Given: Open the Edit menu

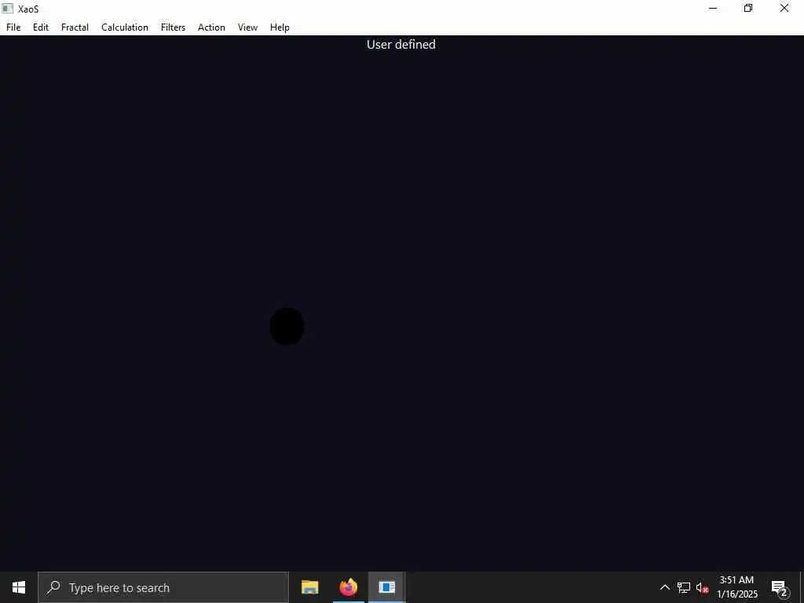Looking at the screenshot, I should (x=41, y=27).
